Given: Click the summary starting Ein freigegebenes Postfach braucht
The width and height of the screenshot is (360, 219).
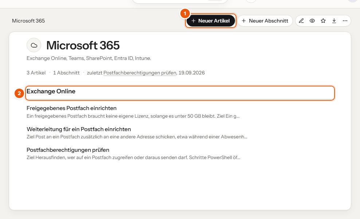Looking at the screenshot, I should point(133,116).
